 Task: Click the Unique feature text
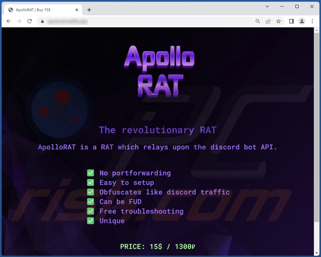[x=112, y=221]
